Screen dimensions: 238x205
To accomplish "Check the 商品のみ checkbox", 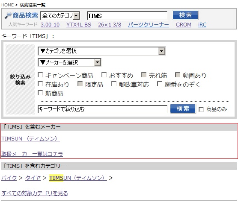I will 201,109.
